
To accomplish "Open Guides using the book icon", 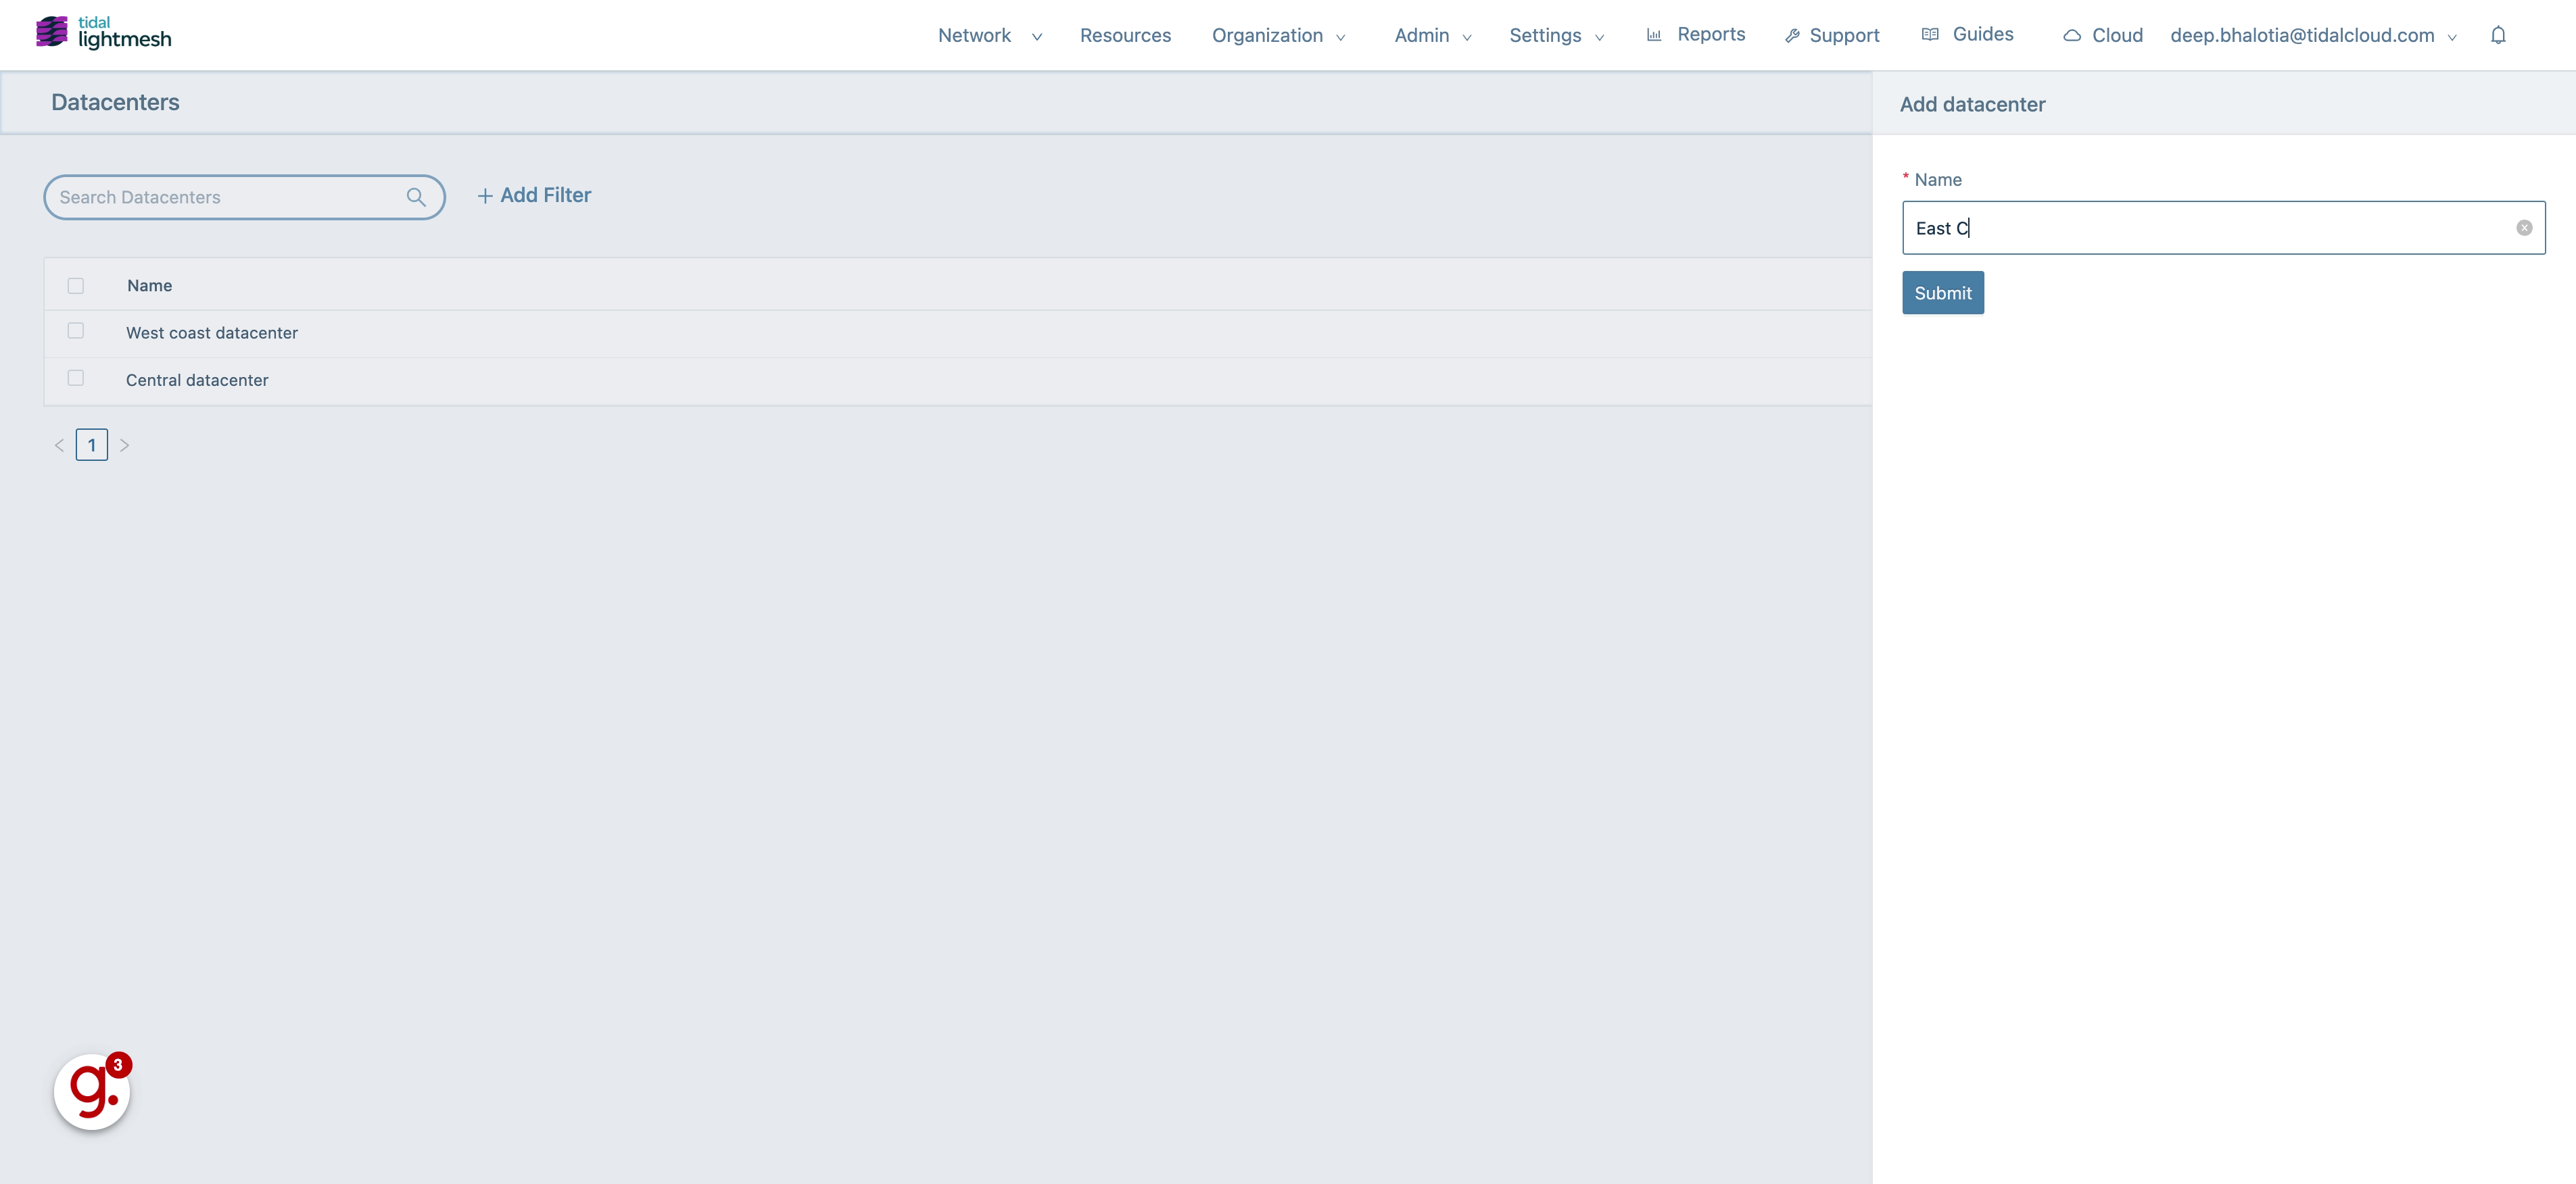I will (1929, 33).
